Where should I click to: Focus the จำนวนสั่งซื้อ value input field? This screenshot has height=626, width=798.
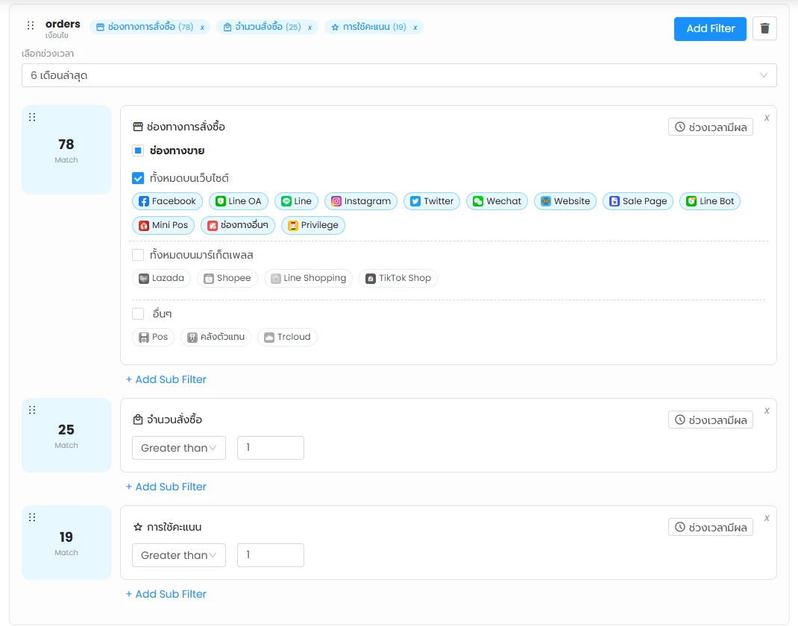click(270, 448)
